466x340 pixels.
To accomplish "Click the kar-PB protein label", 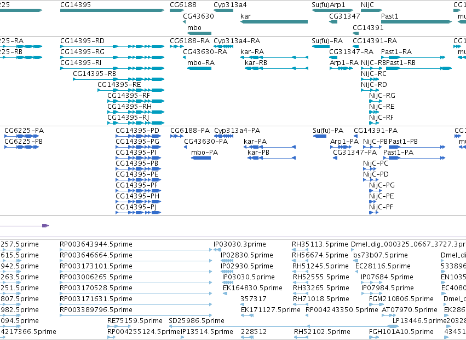I will pyautogui.click(x=258, y=153).
